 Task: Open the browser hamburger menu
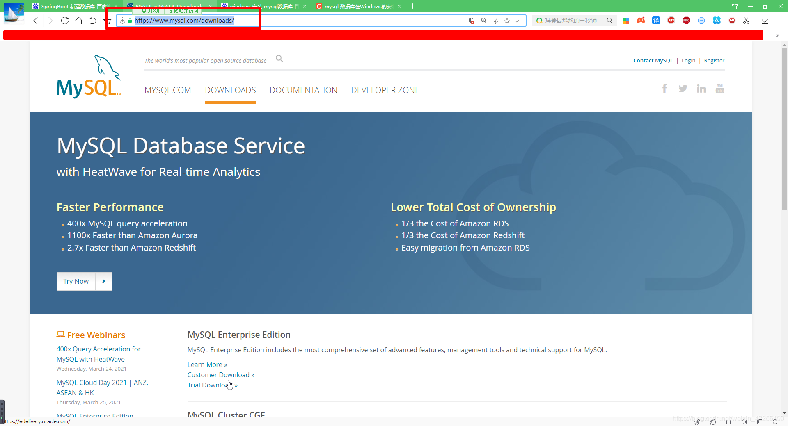point(779,21)
